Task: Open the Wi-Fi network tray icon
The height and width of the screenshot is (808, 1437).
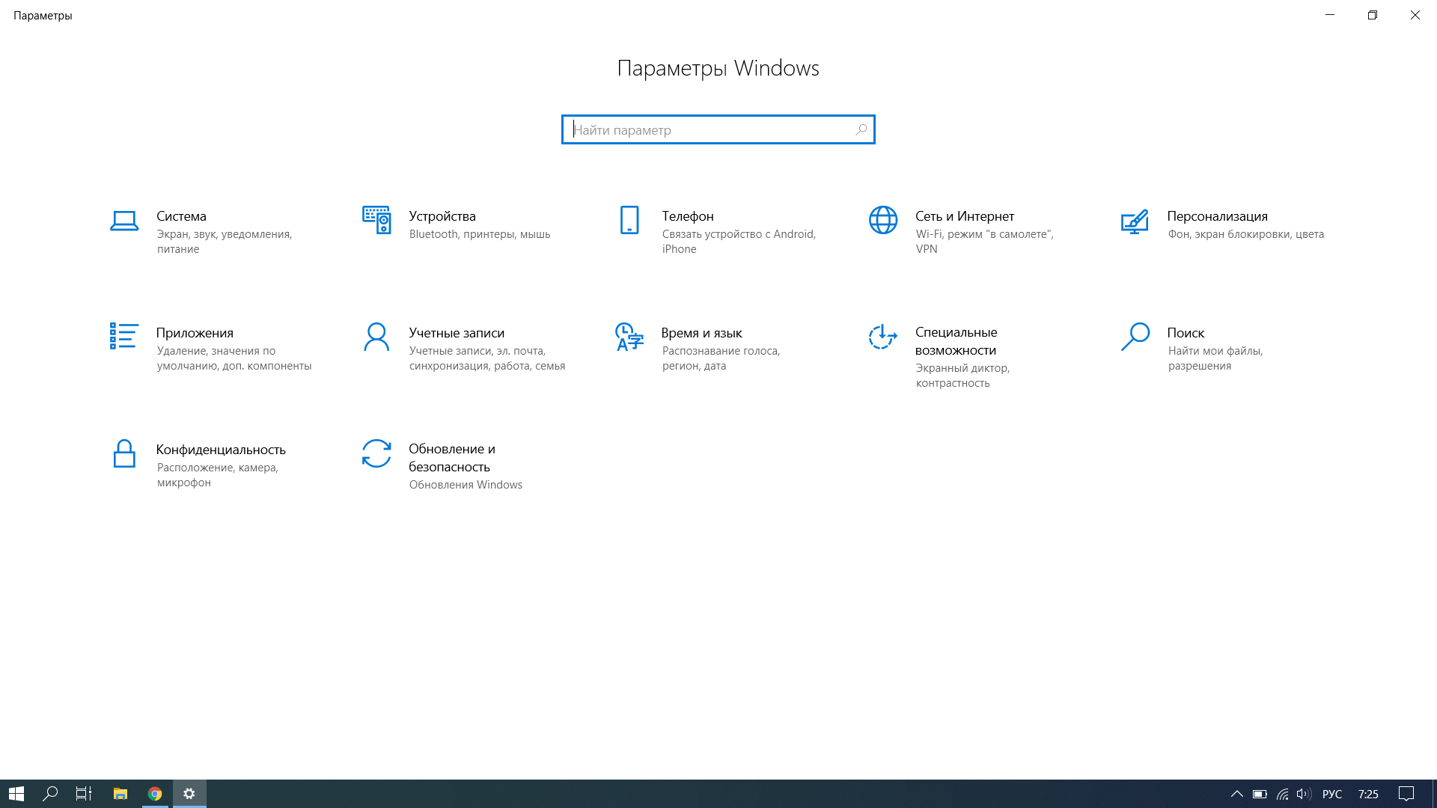Action: pyautogui.click(x=1283, y=794)
